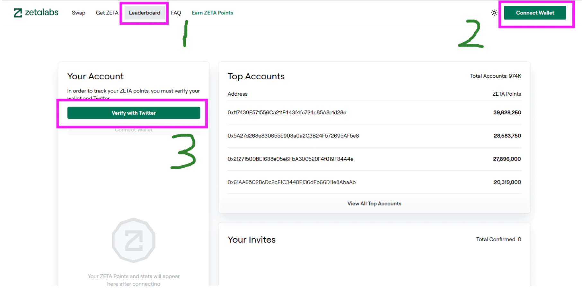Open Earn ZETA Points link

pyautogui.click(x=212, y=13)
